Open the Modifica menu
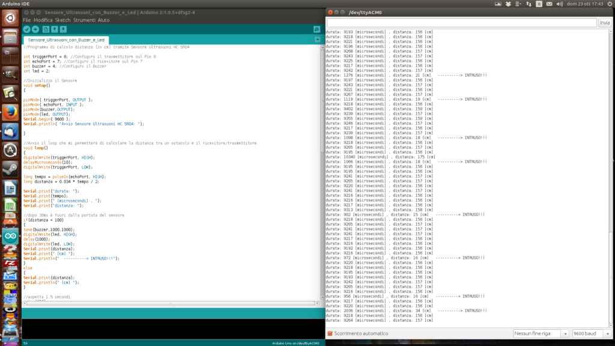This screenshot has width=615, height=346. tap(43, 20)
